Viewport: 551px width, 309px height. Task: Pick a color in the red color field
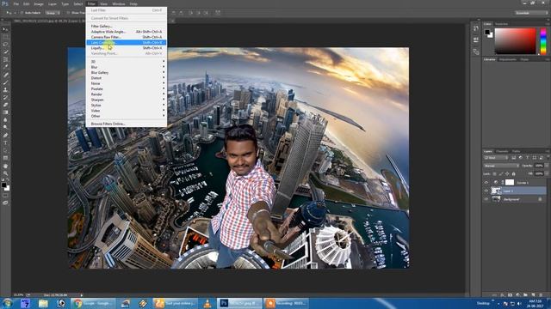click(x=515, y=41)
